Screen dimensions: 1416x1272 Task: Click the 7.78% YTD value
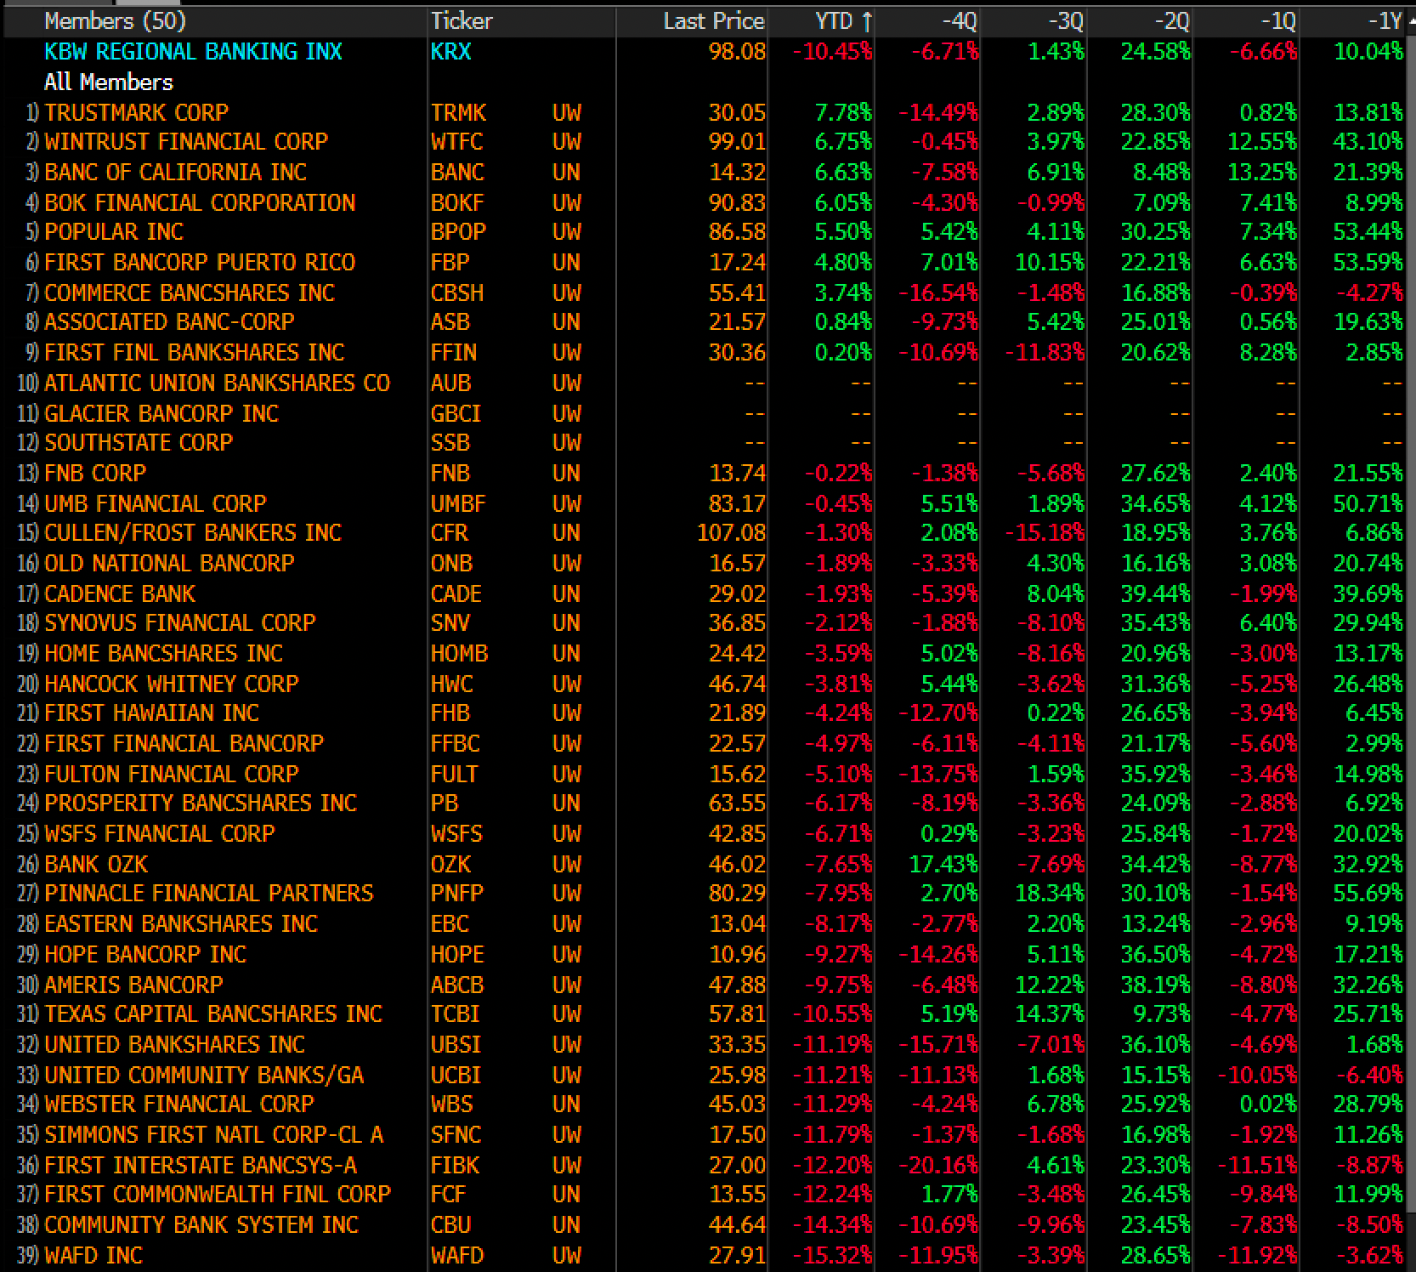843,112
